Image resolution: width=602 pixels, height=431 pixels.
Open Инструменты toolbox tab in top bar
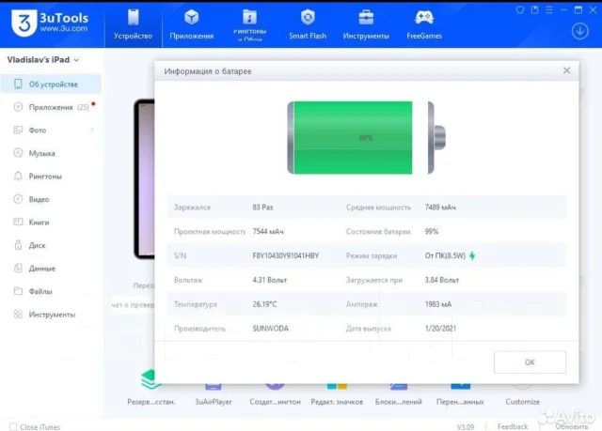tap(366, 25)
